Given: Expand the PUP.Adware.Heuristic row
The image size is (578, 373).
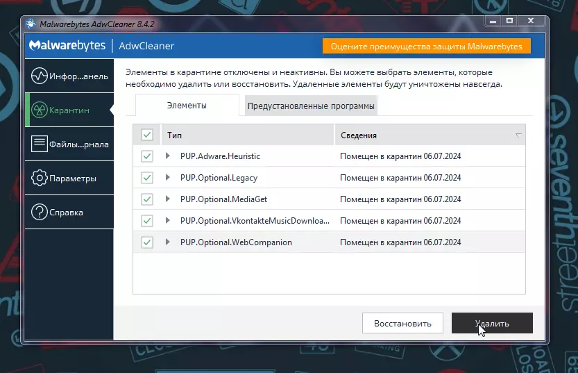Looking at the screenshot, I should tap(168, 156).
